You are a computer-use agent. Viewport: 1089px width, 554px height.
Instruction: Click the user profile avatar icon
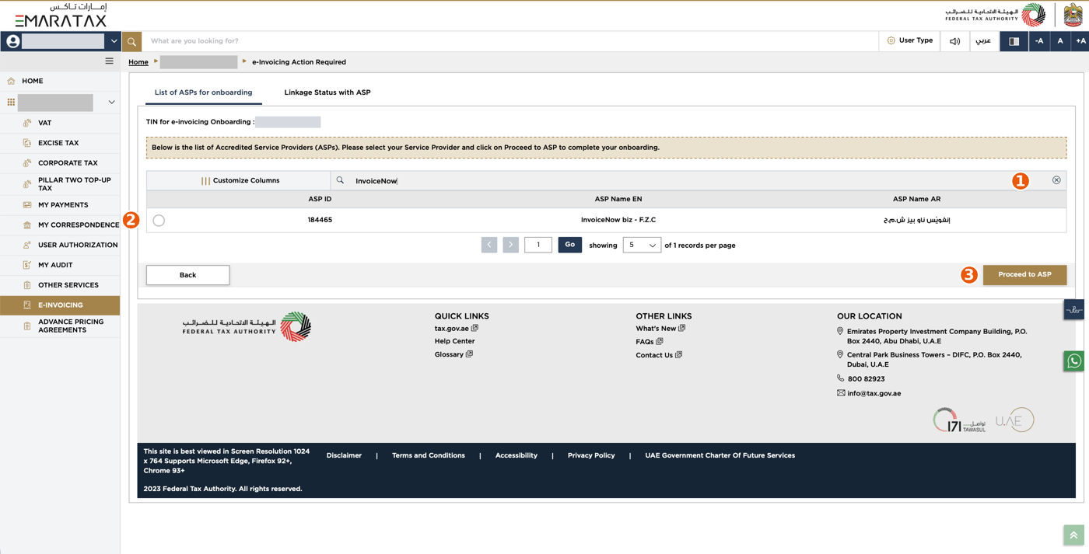[x=13, y=41]
